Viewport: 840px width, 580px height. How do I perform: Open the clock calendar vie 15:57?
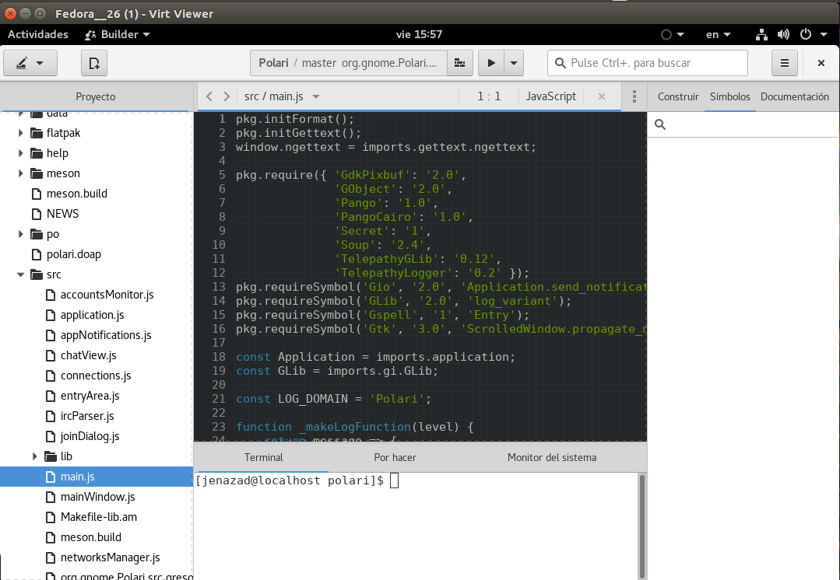pyautogui.click(x=419, y=34)
